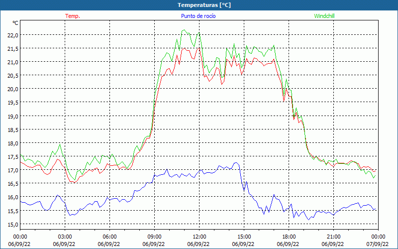
Task: Click the '15,5' y-axis value
Action: 13,211
